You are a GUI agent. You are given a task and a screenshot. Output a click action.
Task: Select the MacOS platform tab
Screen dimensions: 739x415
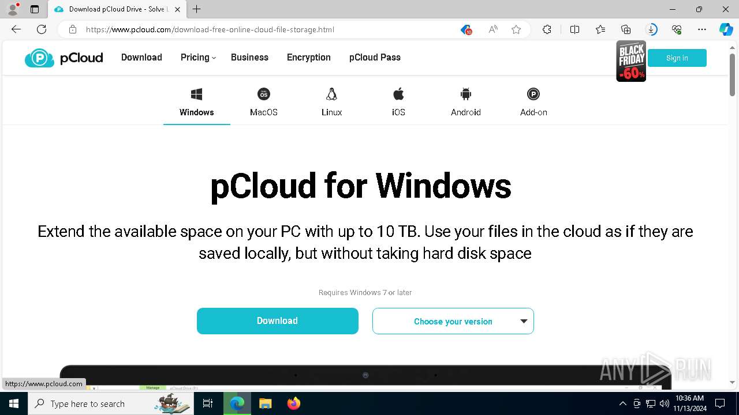tap(264, 103)
